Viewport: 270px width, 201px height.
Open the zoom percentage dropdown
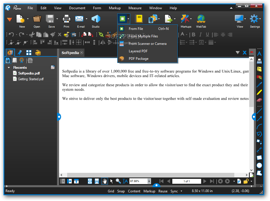tap(149, 181)
